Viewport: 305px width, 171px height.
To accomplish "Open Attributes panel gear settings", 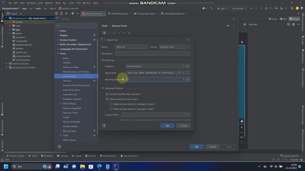I will coord(294,24).
